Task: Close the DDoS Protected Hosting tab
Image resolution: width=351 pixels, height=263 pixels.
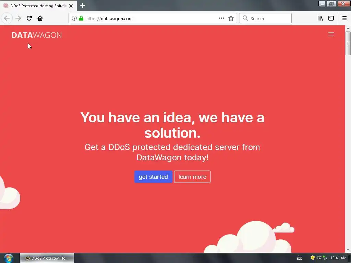Action: pos(71,6)
